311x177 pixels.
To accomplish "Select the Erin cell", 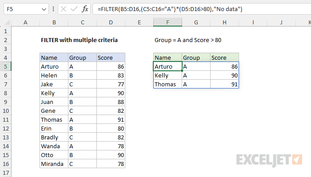I will tap(54, 129).
